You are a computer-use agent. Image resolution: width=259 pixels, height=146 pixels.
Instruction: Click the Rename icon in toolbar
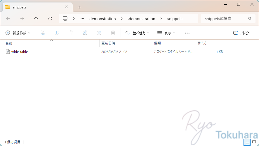coord(85,33)
